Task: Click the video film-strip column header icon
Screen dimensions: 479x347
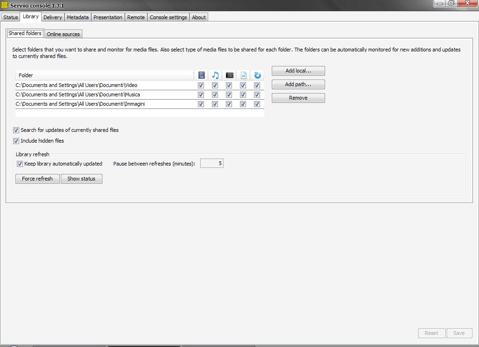Action: [201, 75]
